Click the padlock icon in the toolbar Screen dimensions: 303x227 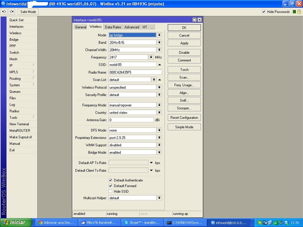pos(299,12)
